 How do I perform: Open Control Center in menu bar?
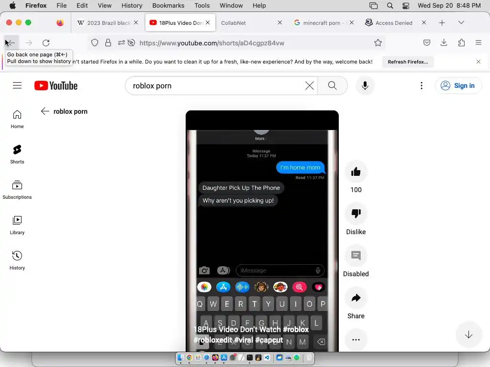point(406,5)
